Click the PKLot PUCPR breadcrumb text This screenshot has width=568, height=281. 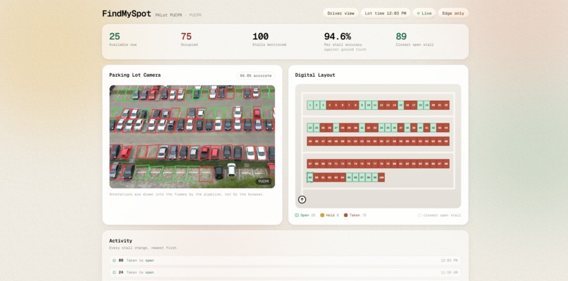[168, 15]
